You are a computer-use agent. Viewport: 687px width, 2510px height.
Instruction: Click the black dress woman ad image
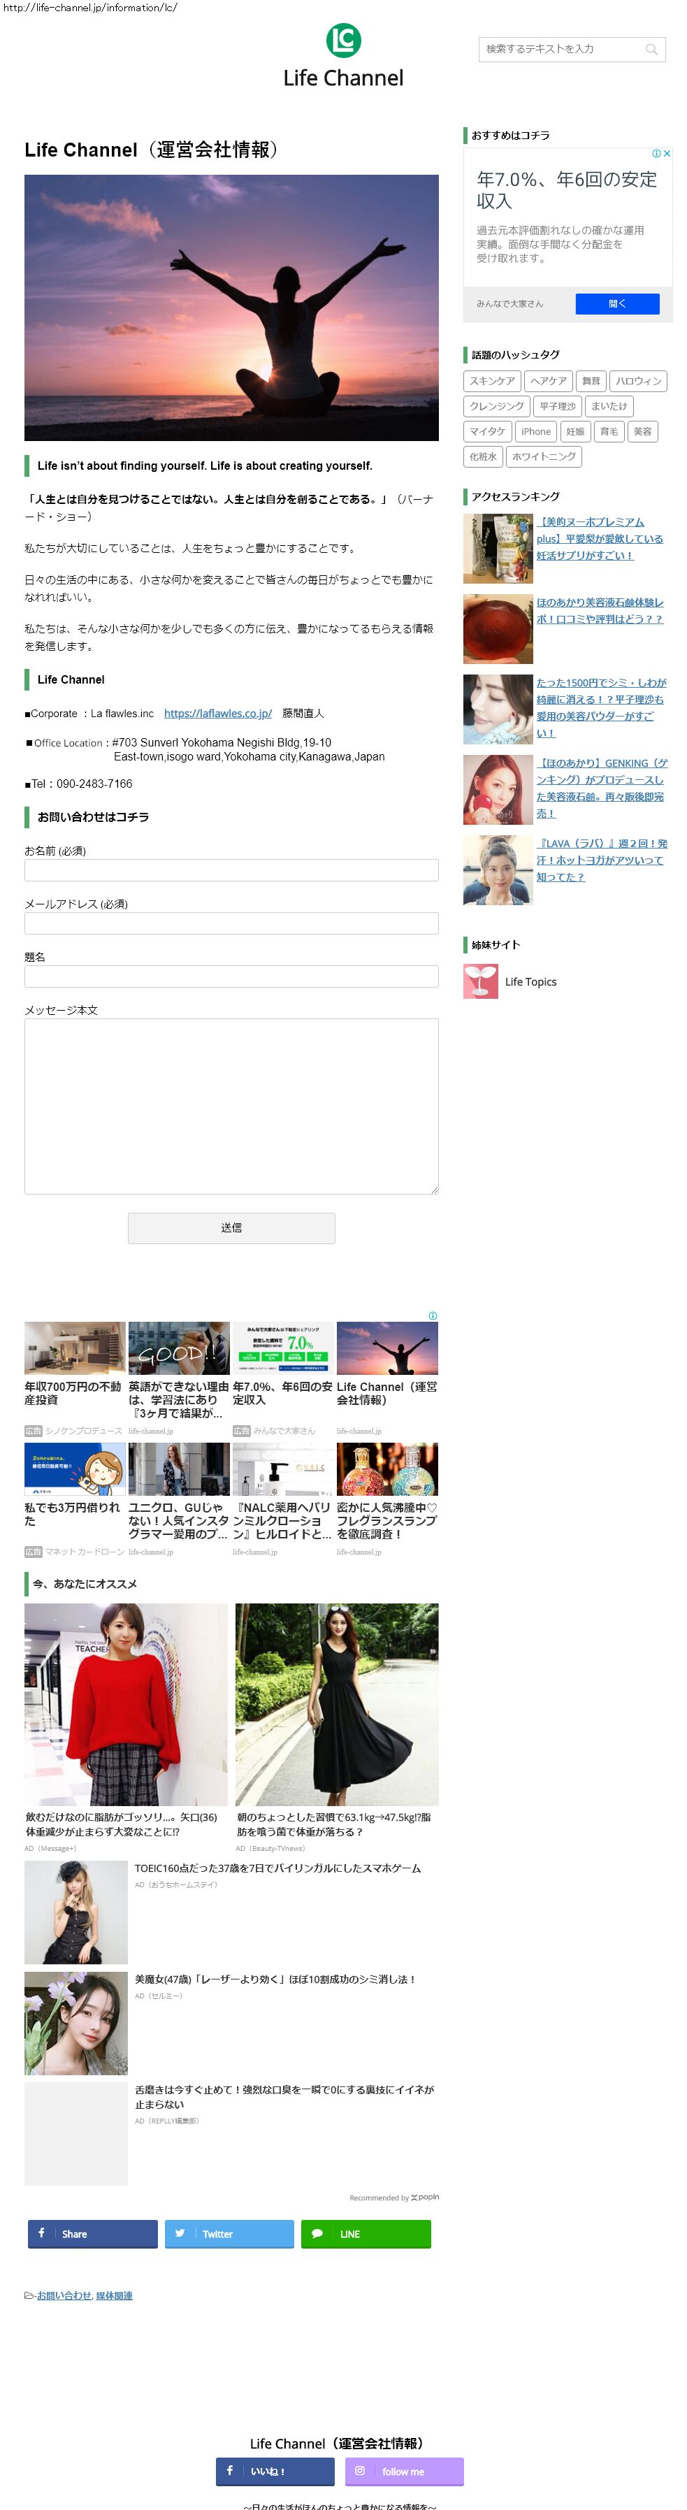tap(336, 1703)
